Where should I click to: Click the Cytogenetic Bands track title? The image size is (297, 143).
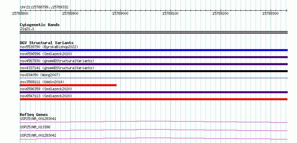40,25
